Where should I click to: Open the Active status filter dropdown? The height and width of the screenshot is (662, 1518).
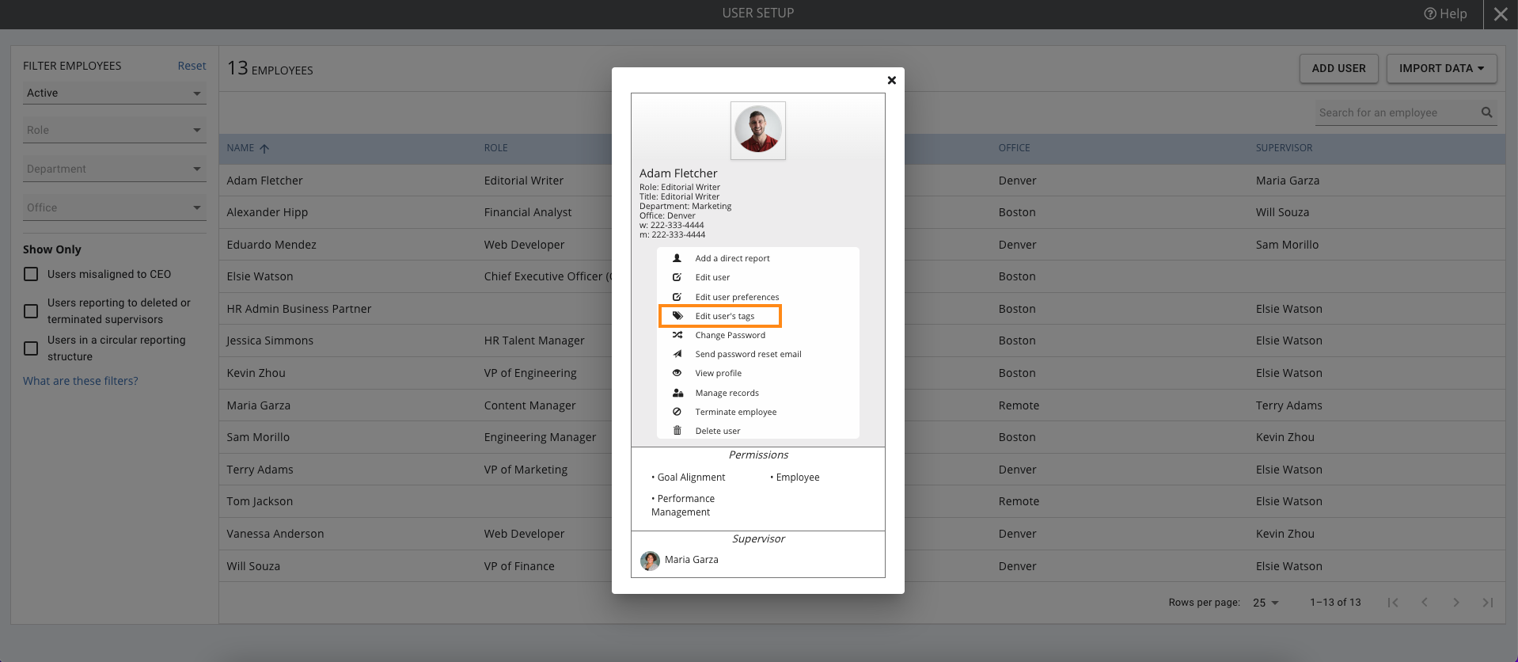[114, 93]
